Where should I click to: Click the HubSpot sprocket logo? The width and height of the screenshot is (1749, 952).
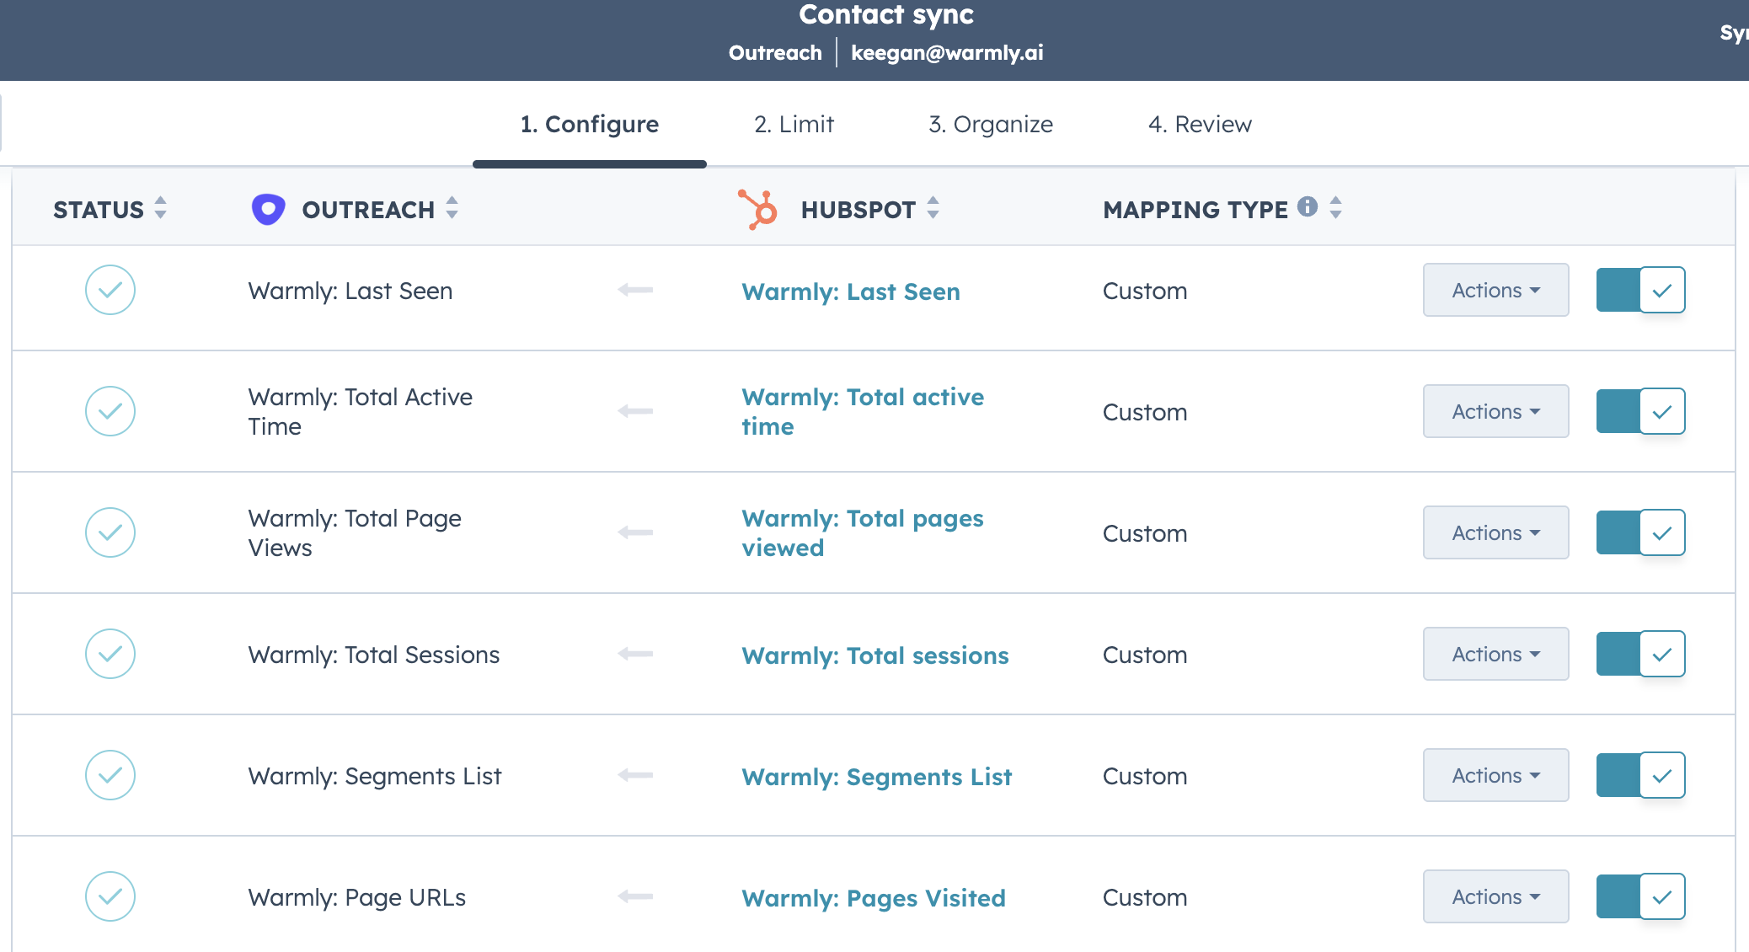coord(758,209)
